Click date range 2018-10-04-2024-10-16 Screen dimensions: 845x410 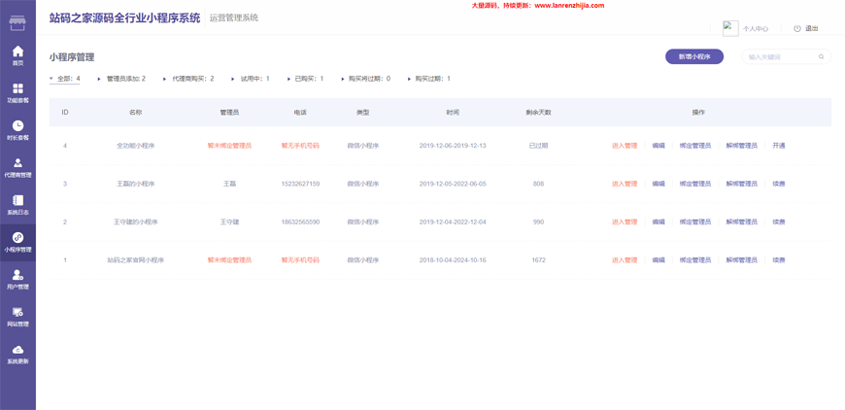pyautogui.click(x=453, y=260)
